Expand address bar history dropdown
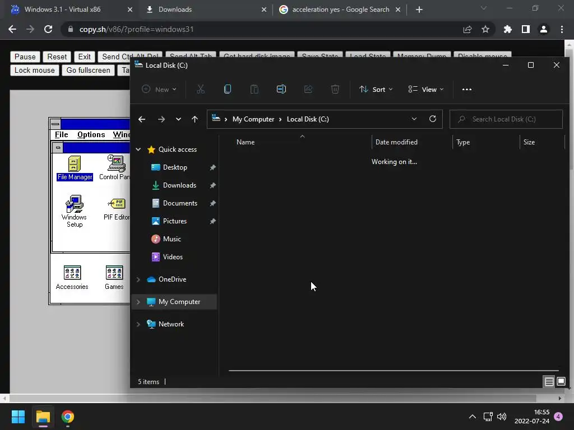The width and height of the screenshot is (574, 430). [x=414, y=119]
